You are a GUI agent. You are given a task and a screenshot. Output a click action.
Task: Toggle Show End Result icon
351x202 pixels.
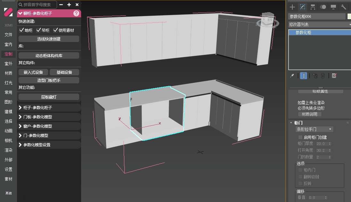pos(304,76)
